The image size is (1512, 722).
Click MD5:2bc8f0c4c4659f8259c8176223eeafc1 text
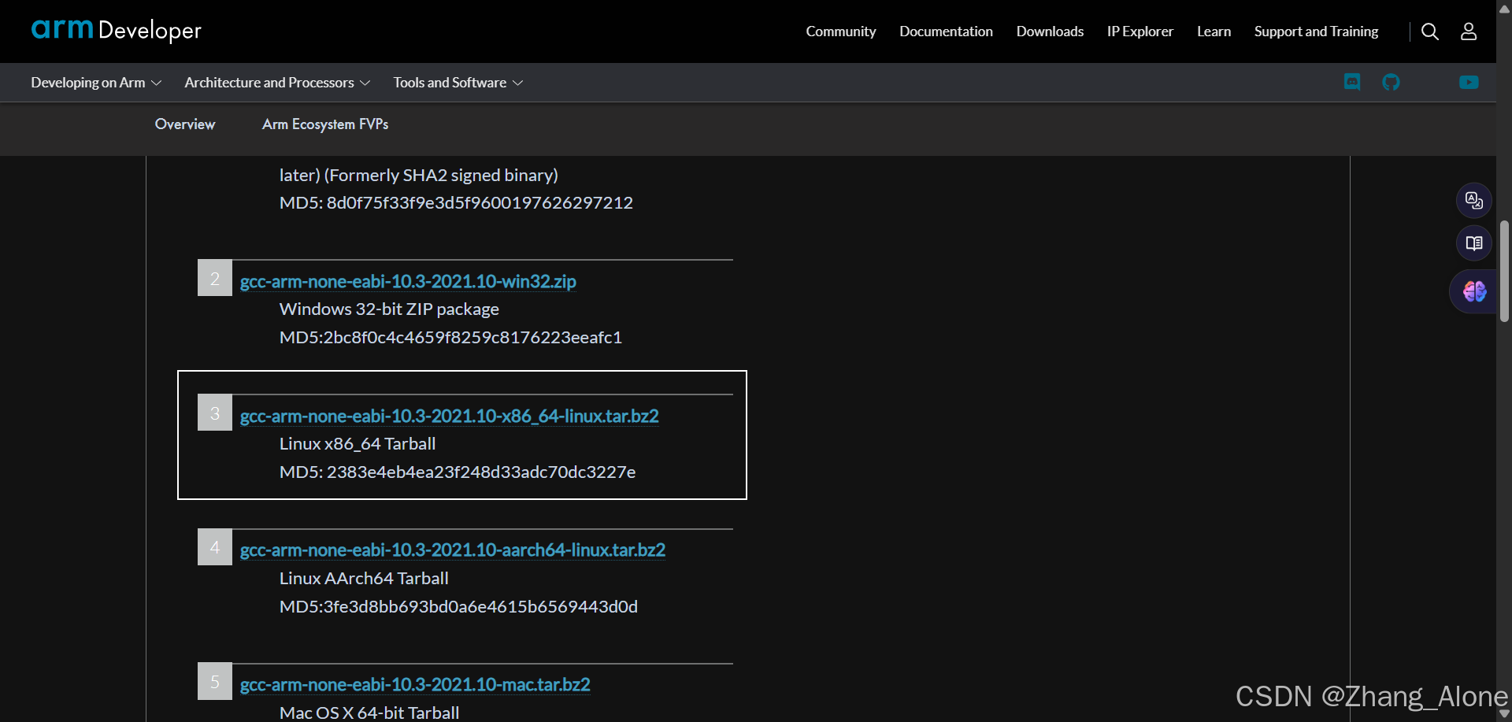[450, 338]
